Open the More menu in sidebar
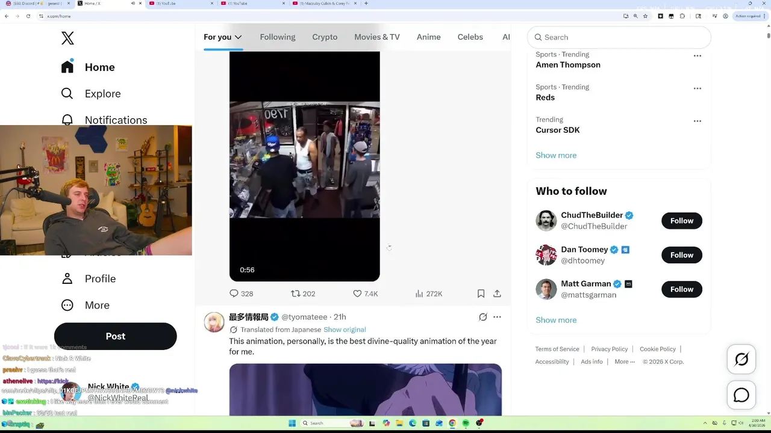The width and height of the screenshot is (771, 433). 86,306
